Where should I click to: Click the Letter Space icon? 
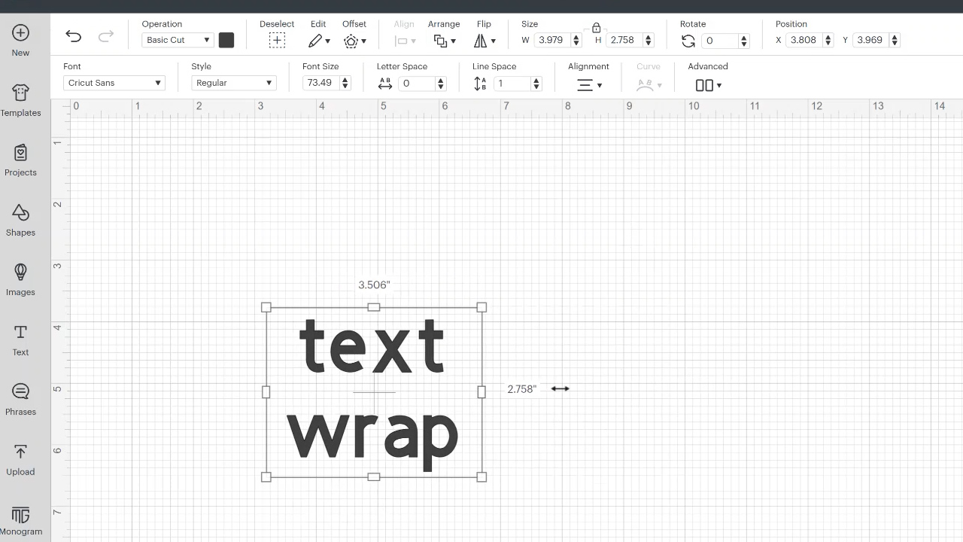[385, 84]
